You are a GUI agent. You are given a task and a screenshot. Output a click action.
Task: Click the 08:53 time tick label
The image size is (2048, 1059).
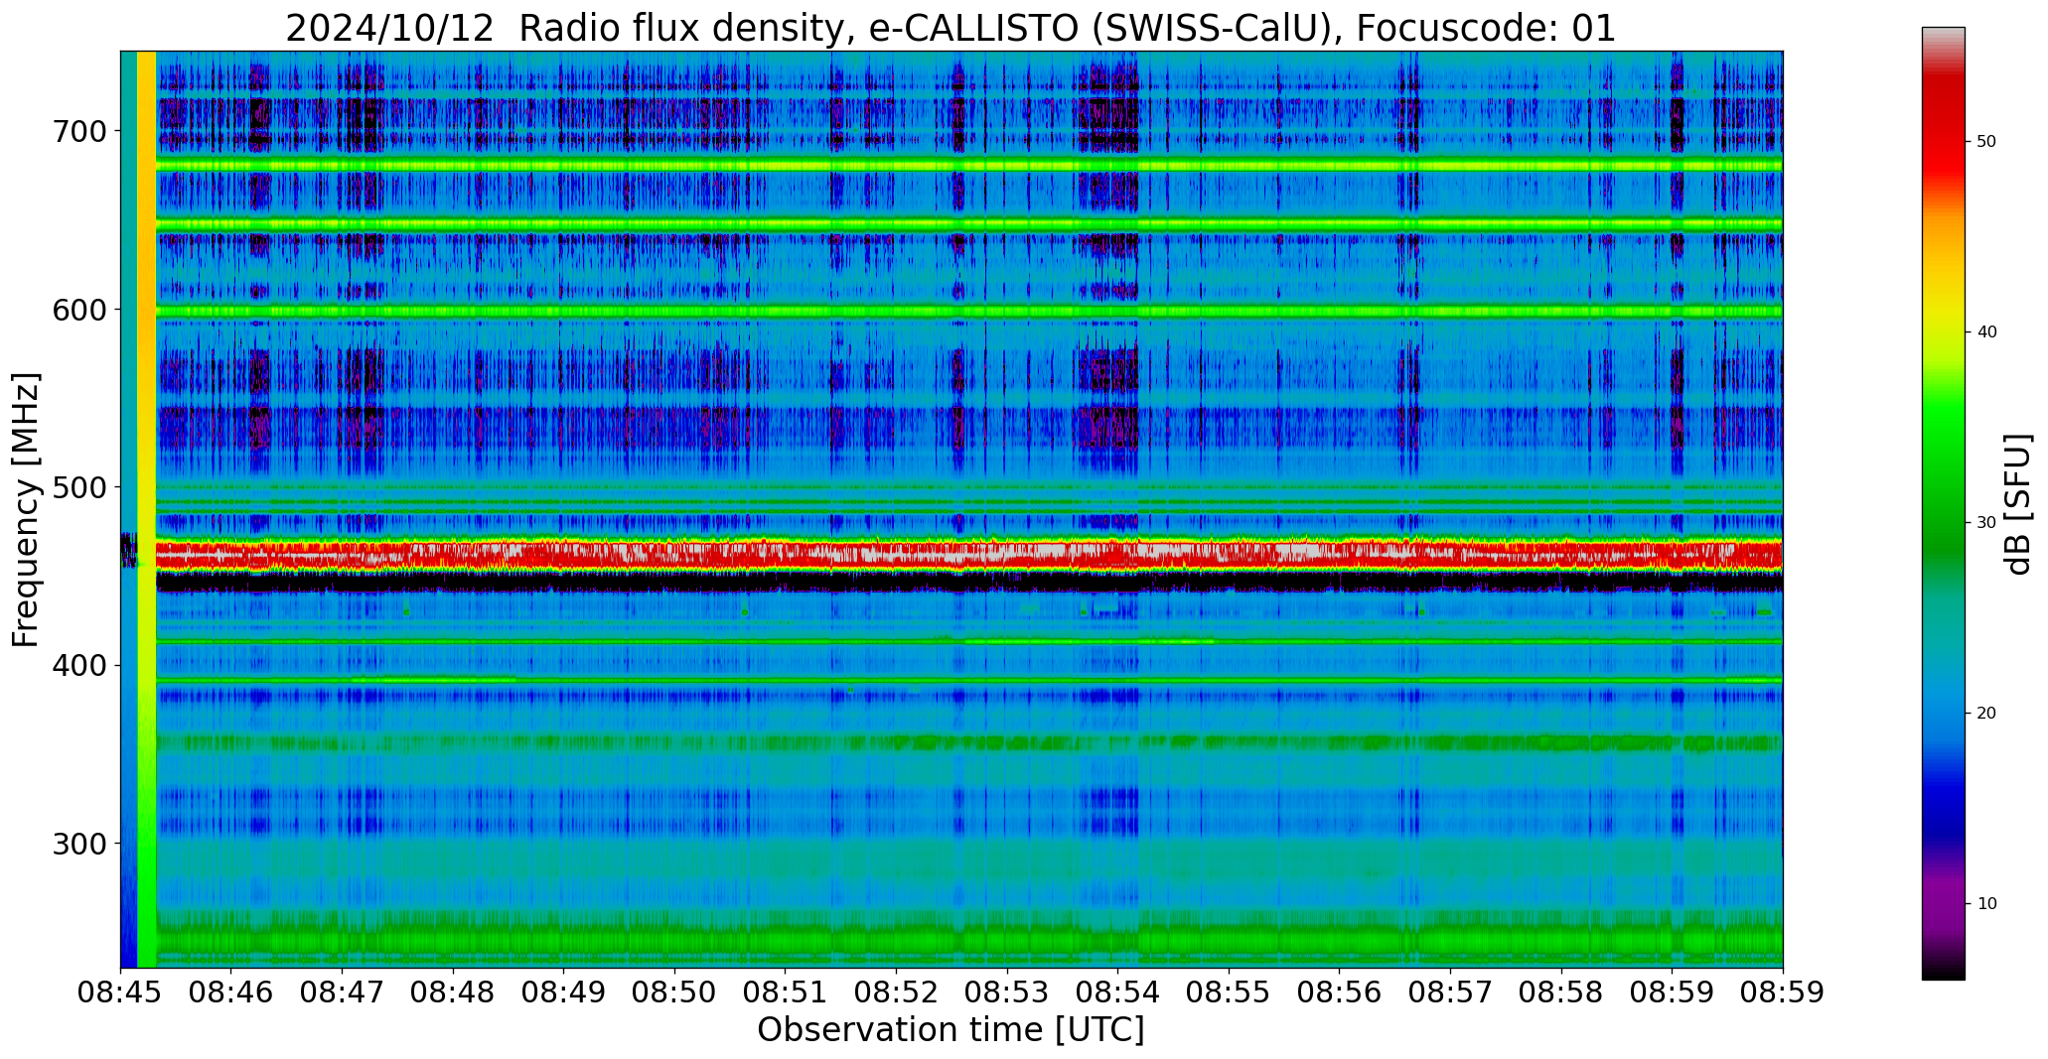click(1007, 993)
